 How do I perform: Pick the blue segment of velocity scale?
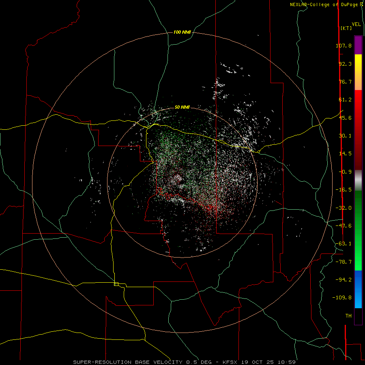point(358,289)
